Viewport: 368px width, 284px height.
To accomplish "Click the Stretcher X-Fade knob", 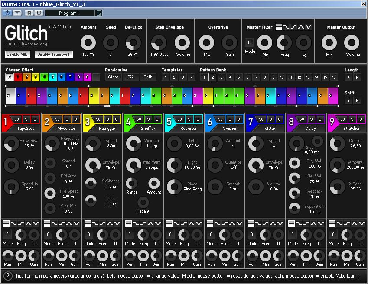I will (x=337, y=187).
